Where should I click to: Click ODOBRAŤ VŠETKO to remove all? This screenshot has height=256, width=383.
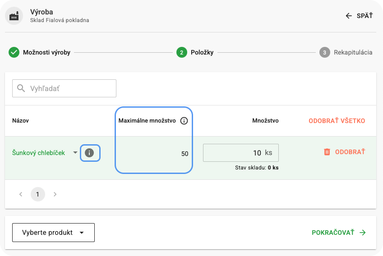[x=337, y=121]
